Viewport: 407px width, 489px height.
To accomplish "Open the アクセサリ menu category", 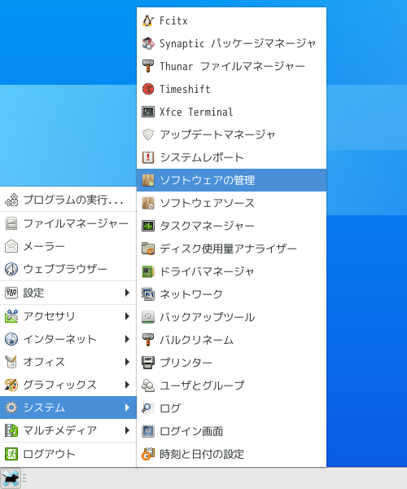I will [68, 316].
